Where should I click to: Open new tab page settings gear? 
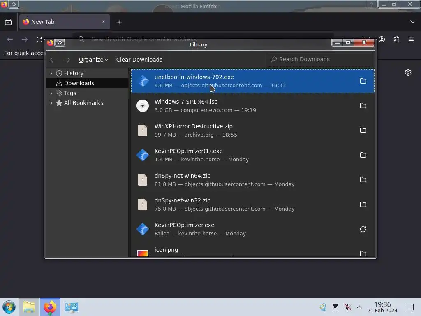408,72
